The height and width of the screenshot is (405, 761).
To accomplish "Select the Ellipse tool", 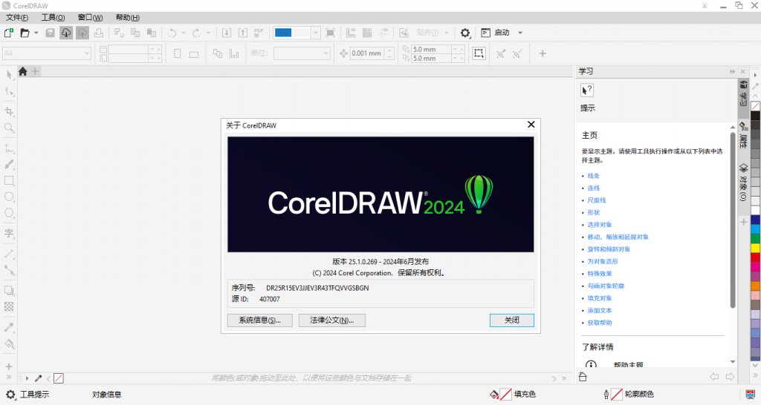I will (9, 197).
